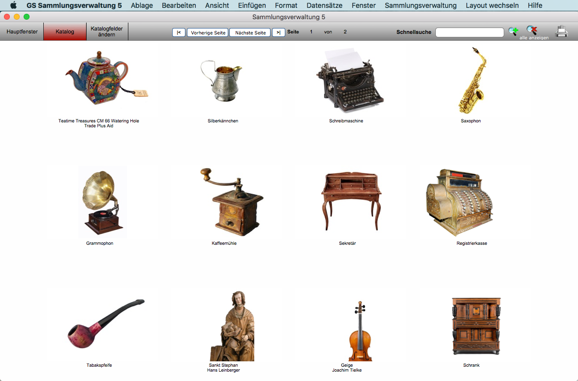This screenshot has width=578, height=381.
Task: Click the Grammophon thumbnail
Action: [x=102, y=202]
